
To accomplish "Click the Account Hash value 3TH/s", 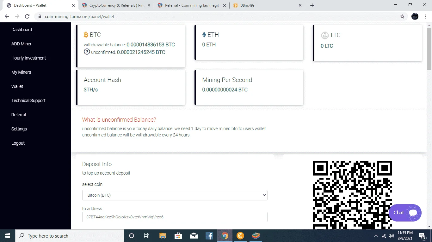I will [91, 89].
